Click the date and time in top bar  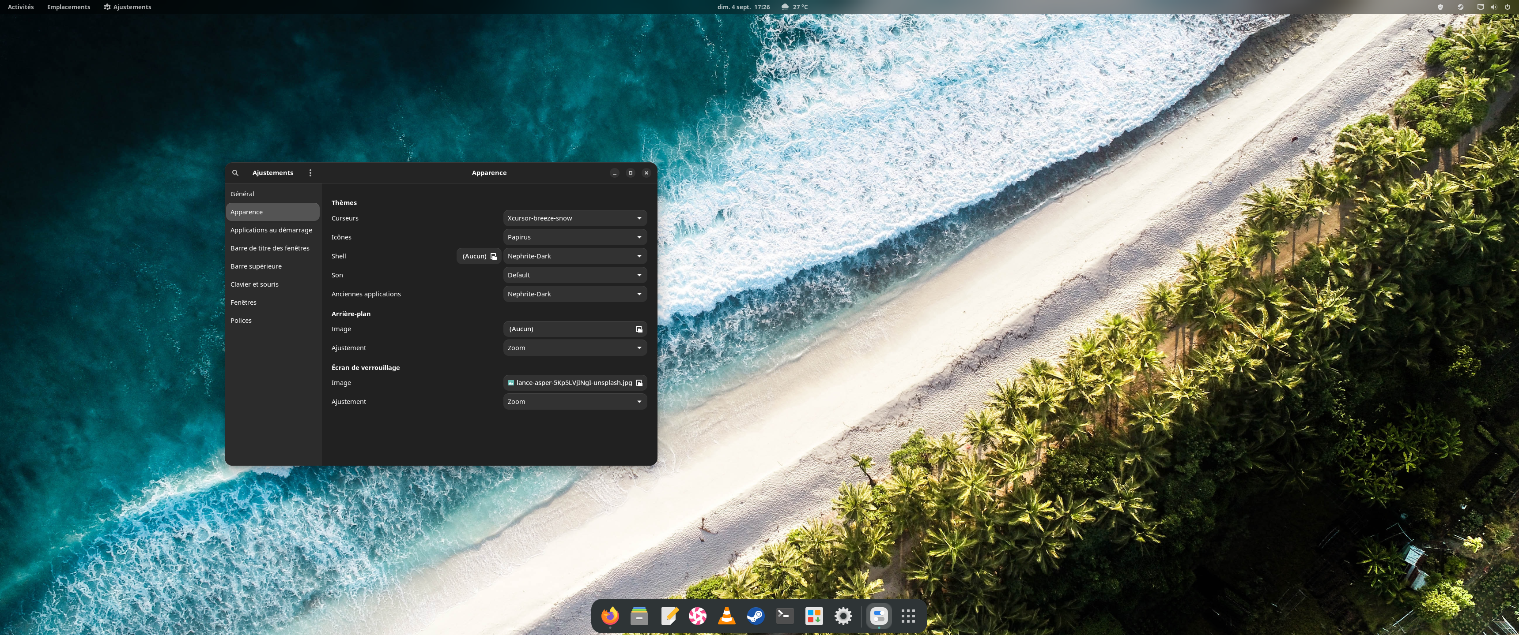(x=743, y=7)
